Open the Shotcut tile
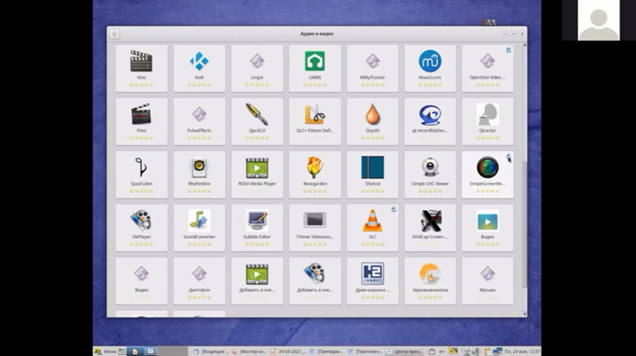636x356 pixels. pyautogui.click(x=373, y=174)
